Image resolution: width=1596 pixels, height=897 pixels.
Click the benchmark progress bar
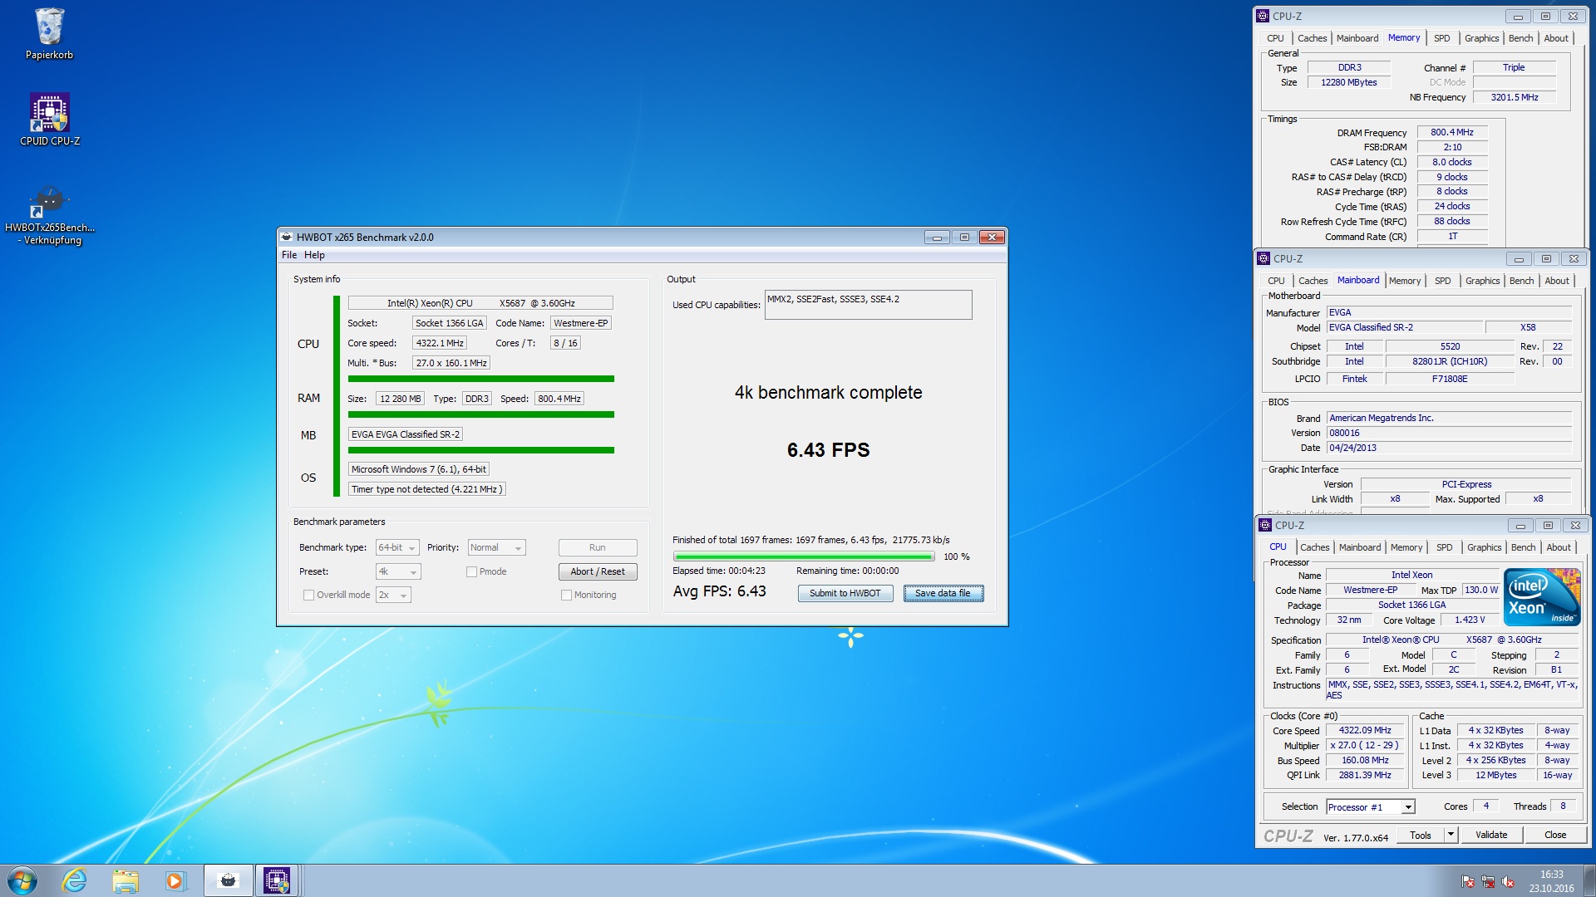point(804,556)
